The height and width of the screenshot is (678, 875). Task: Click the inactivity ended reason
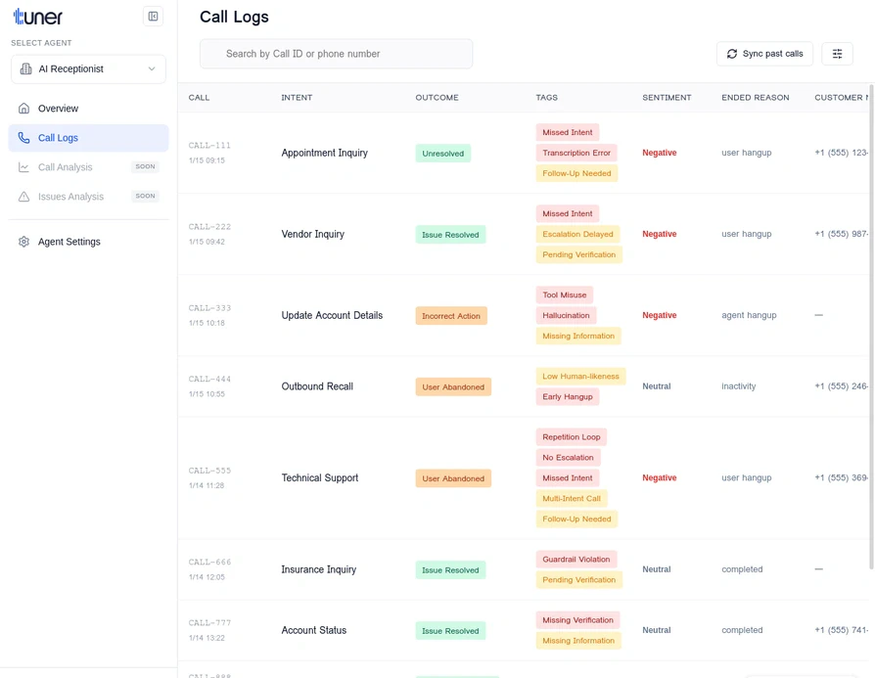pyautogui.click(x=738, y=386)
